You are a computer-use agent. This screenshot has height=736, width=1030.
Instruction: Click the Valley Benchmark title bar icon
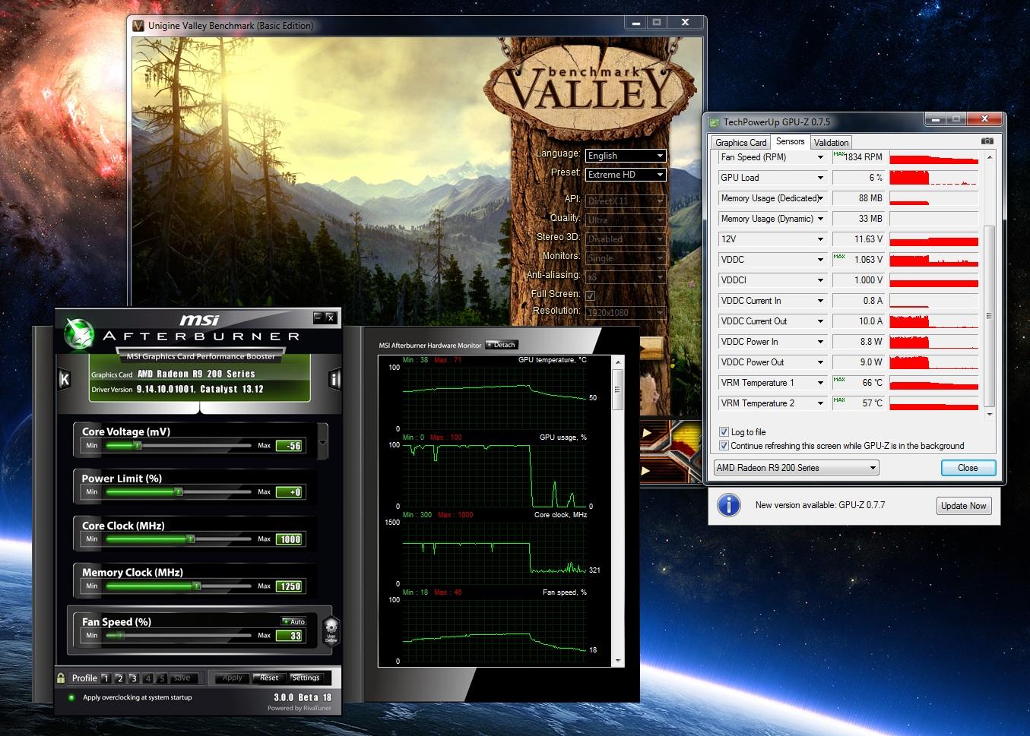(x=138, y=25)
